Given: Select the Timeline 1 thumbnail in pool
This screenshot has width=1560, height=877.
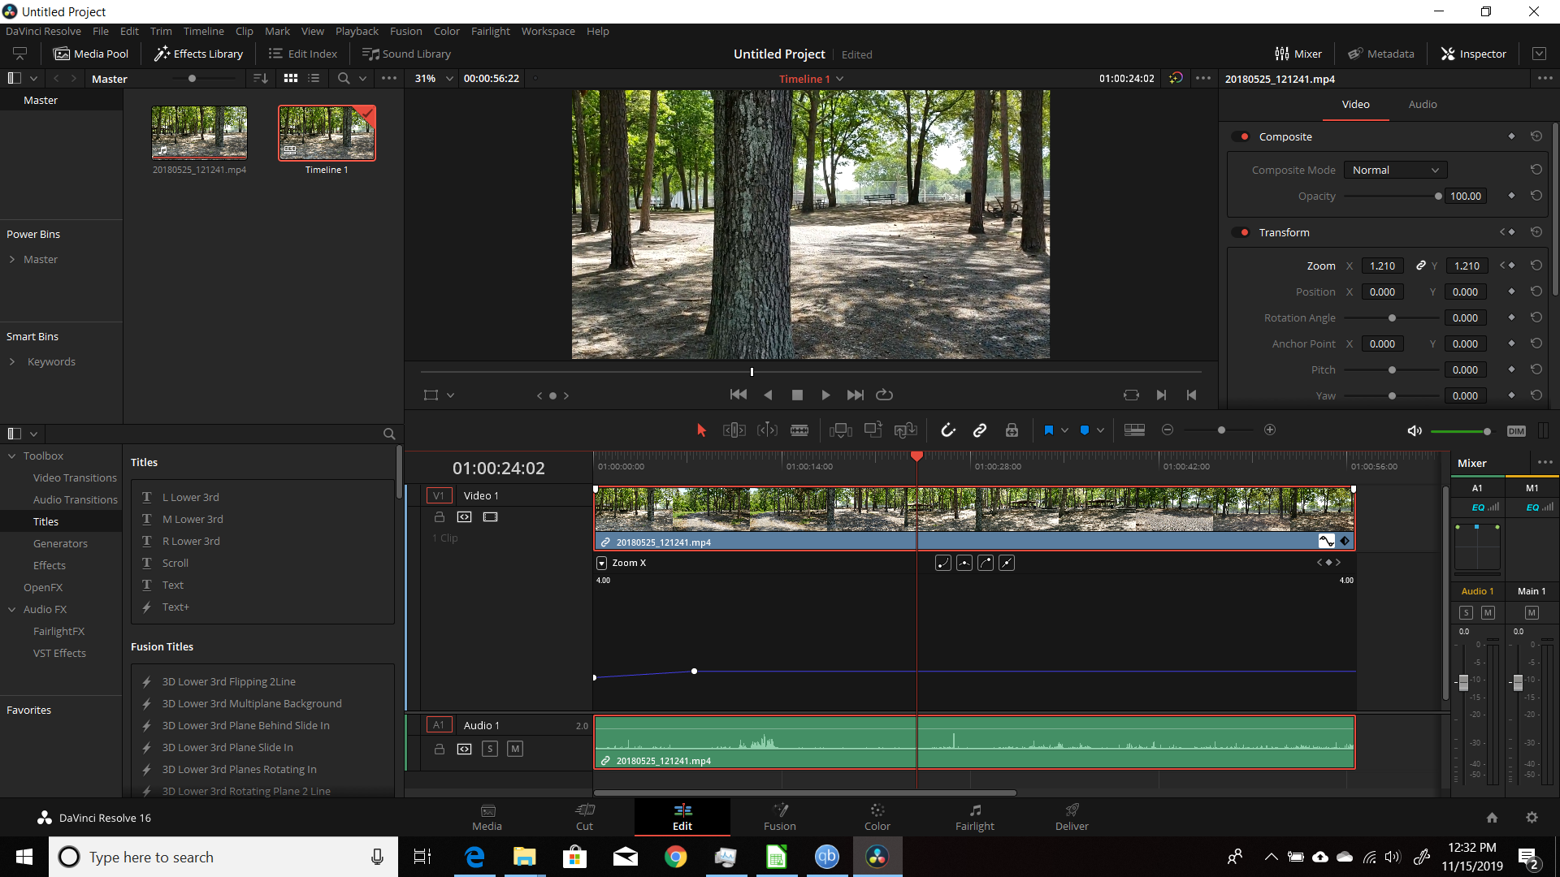Looking at the screenshot, I should click(327, 133).
